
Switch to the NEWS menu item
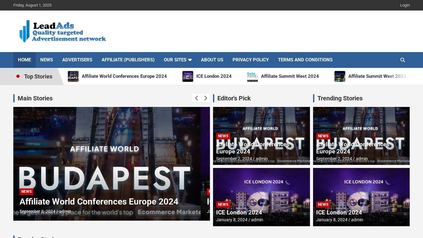pos(46,60)
